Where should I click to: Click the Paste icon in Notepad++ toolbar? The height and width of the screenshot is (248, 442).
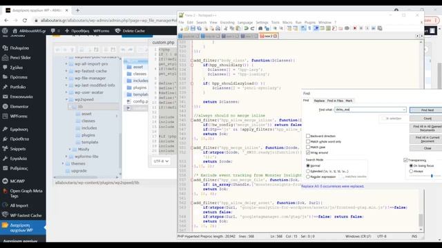[x=238, y=28]
